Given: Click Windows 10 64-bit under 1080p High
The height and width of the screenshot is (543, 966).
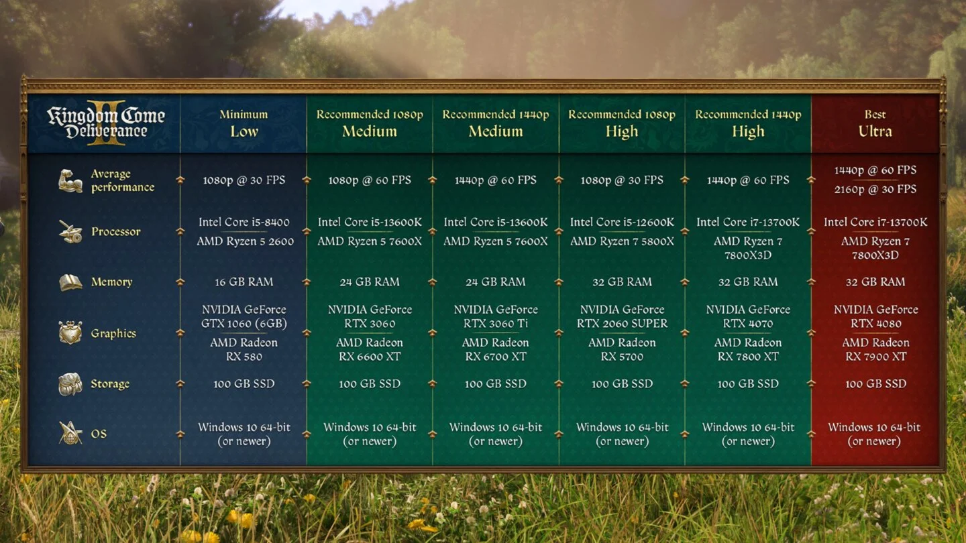Looking at the screenshot, I should point(622,434).
